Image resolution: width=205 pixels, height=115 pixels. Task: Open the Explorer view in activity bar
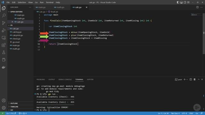pyautogui.click(x=4, y=8)
